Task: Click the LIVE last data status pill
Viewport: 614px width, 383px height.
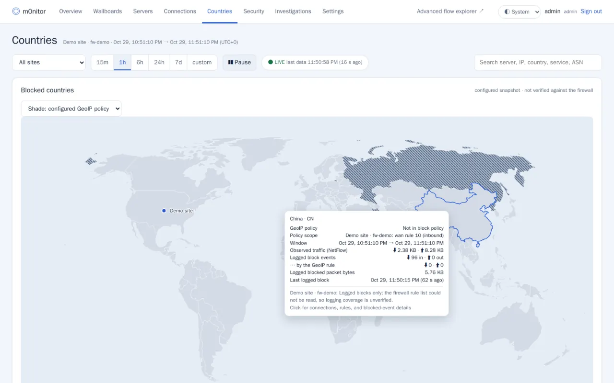Action: click(315, 62)
